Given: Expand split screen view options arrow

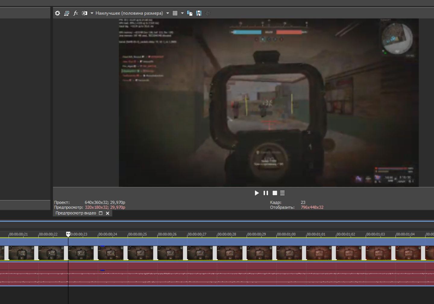Looking at the screenshot, I should pos(92,13).
